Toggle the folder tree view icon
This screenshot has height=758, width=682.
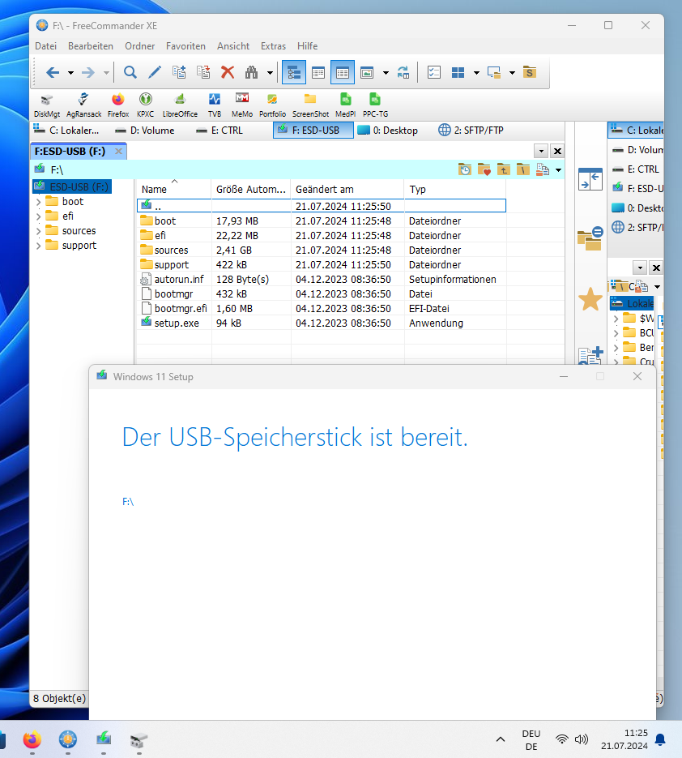pos(294,72)
